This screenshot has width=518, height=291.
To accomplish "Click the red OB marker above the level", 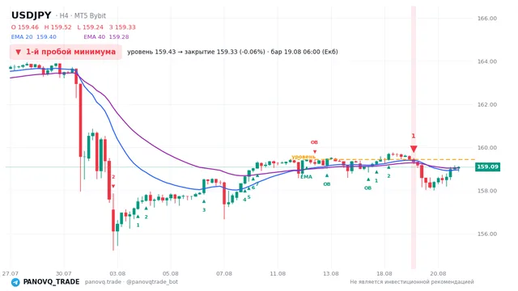I will 314,142.
